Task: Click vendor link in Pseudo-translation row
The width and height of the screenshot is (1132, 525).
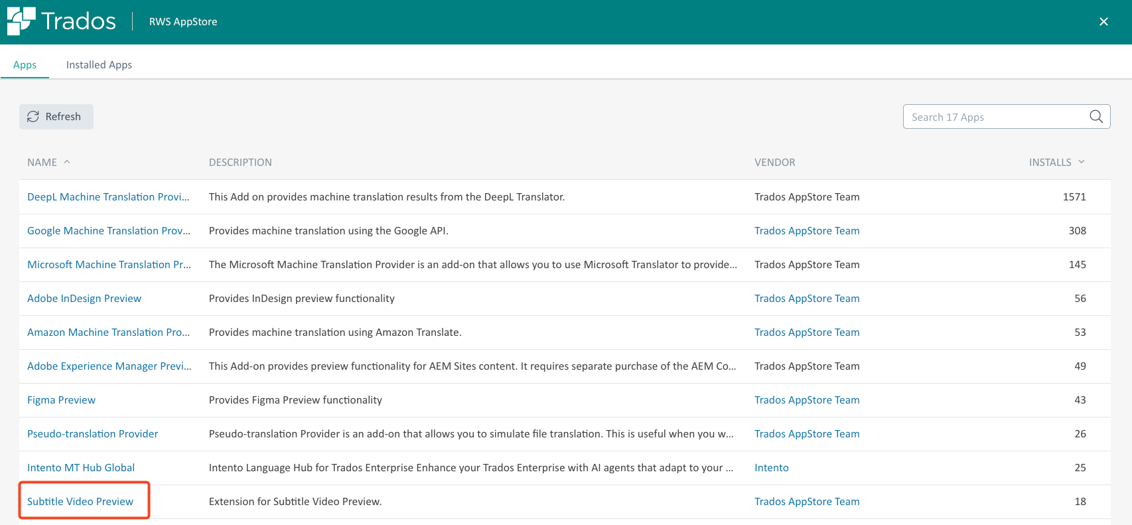Action: coord(807,434)
